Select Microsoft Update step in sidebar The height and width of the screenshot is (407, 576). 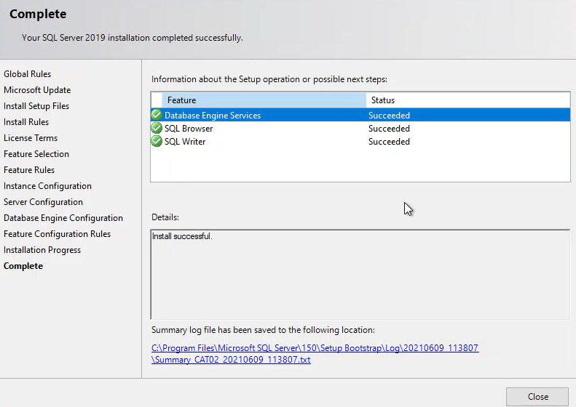coord(37,90)
